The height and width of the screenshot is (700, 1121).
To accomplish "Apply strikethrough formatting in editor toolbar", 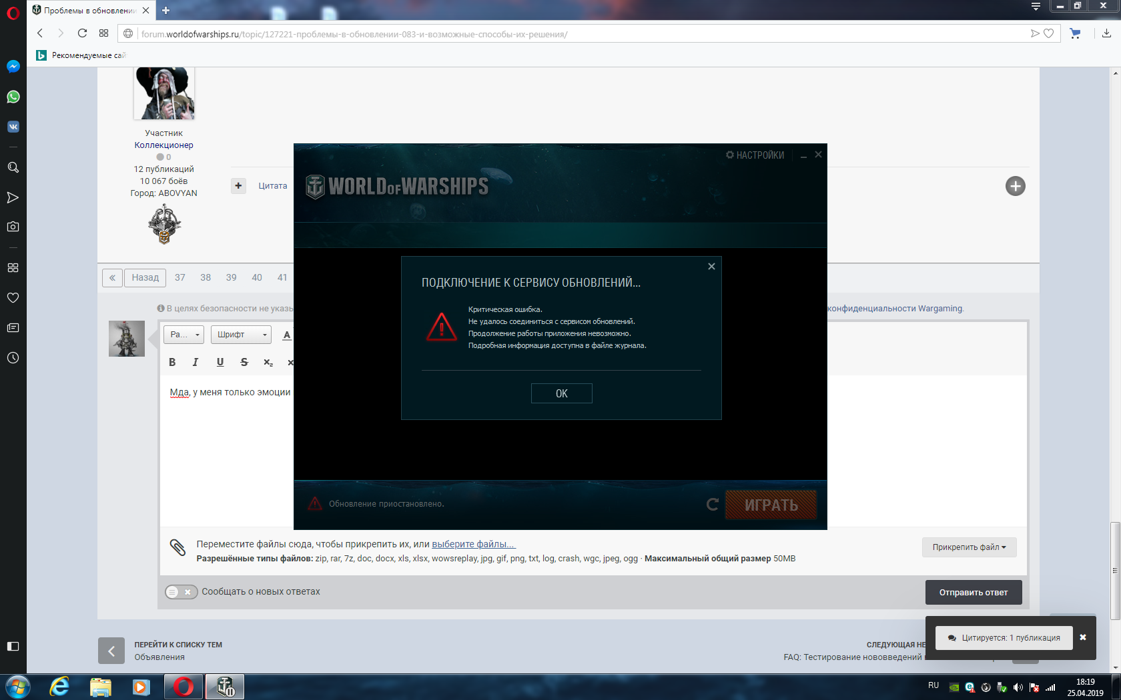I will tap(244, 362).
